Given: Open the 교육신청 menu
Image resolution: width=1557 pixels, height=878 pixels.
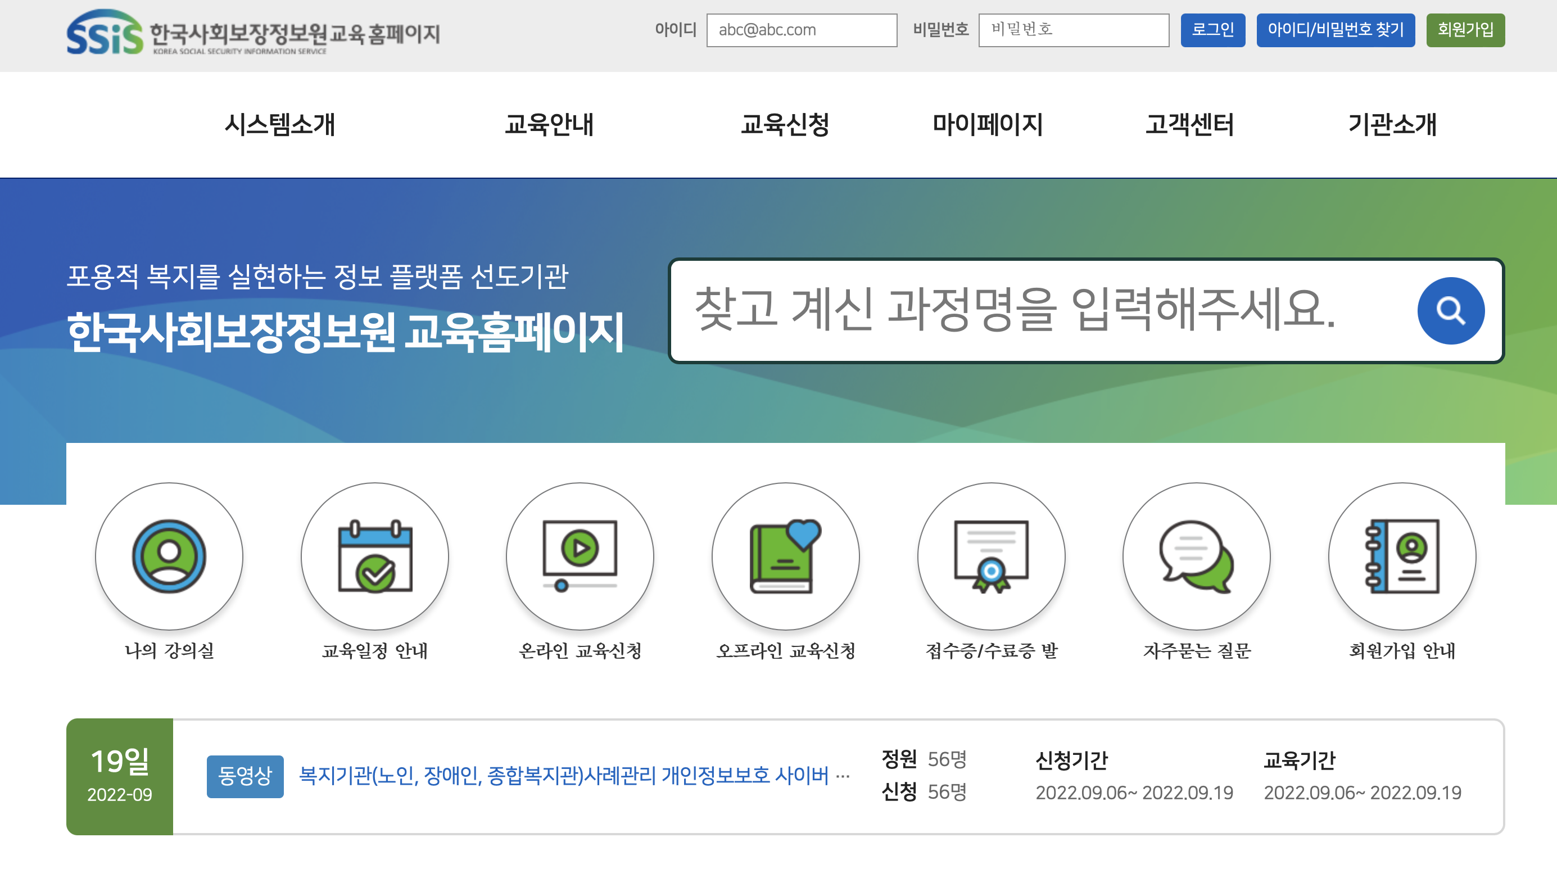Looking at the screenshot, I should click(785, 126).
